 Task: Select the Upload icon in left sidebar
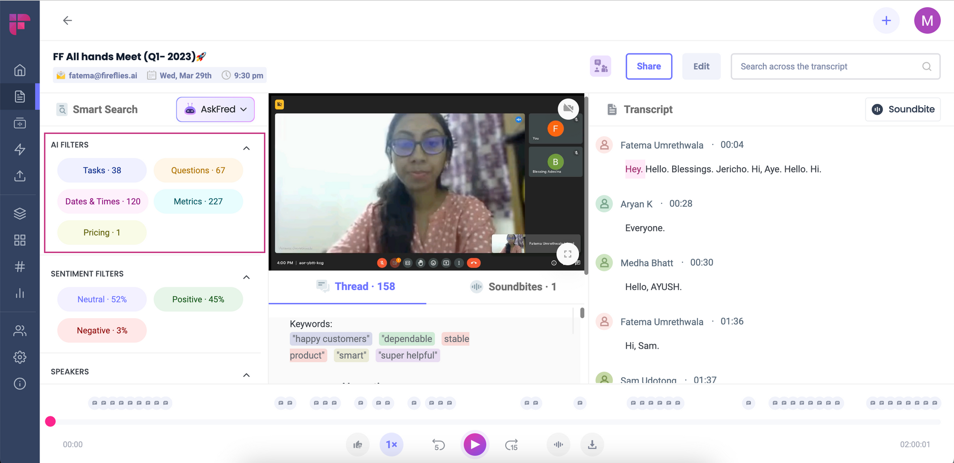(20, 176)
